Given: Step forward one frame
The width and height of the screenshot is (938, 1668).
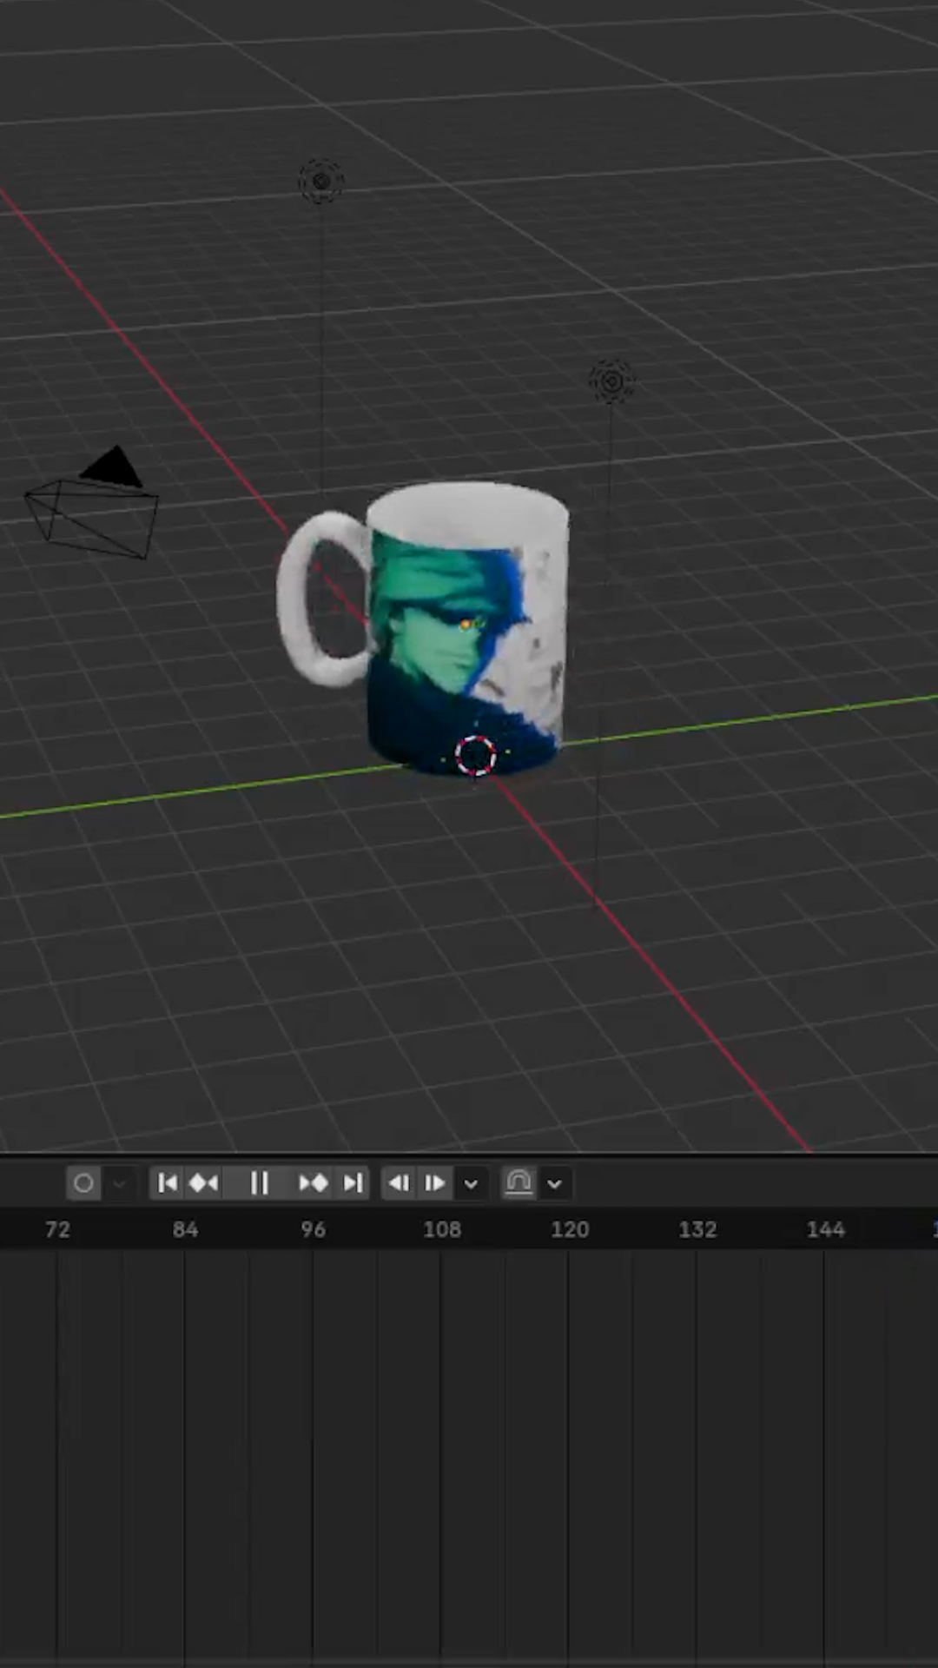Looking at the screenshot, I should [434, 1183].
